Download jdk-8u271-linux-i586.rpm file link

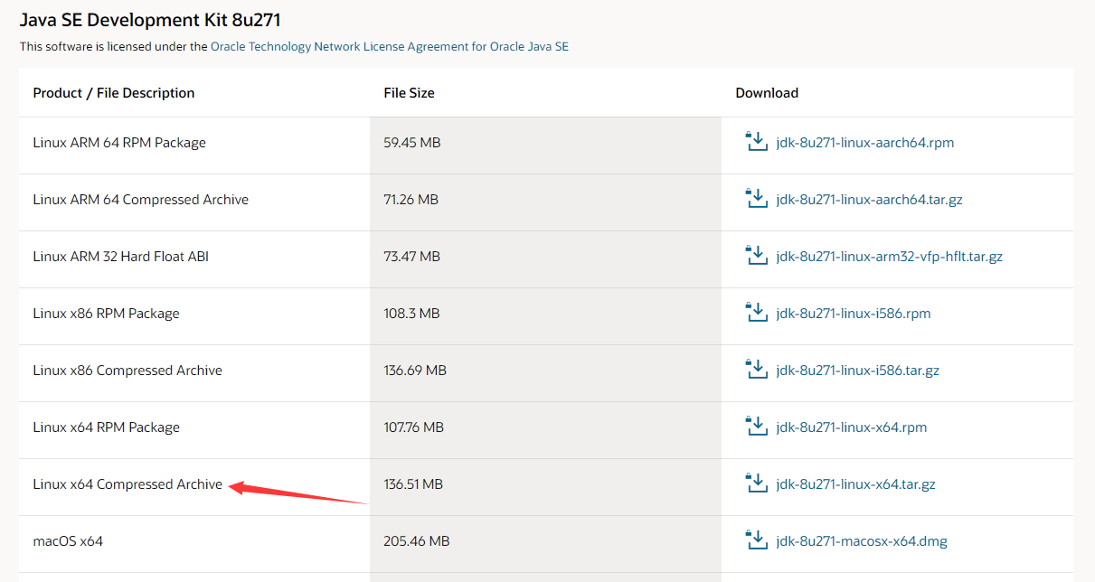point(854,314)
